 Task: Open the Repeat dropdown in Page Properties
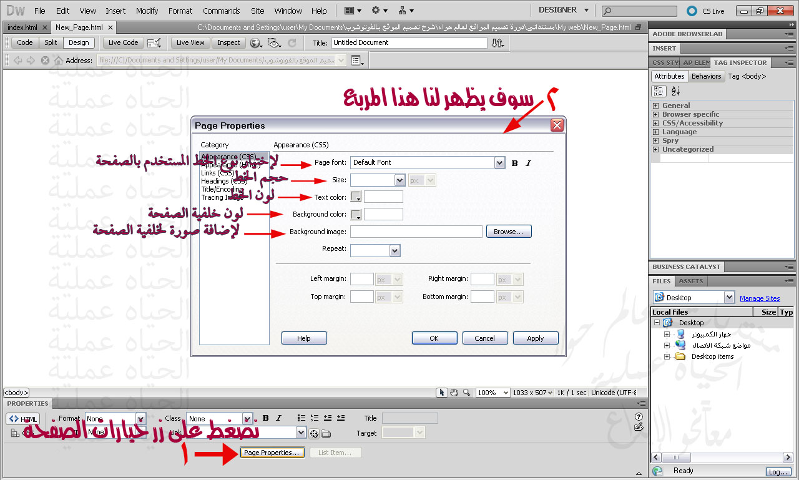click(x=394, y=250)
